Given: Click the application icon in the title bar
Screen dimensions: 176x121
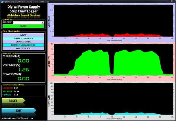Looking at the screenshot, I should coord(2,2).
